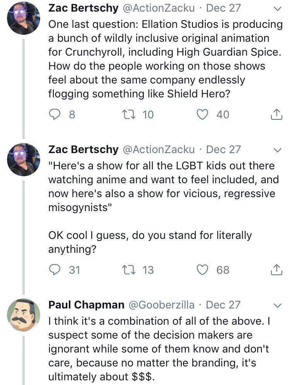Screen dimensions: 290x385
Task: Expand the second Zac Bertschy tweet's menu chevron
Action: (277, 150)
